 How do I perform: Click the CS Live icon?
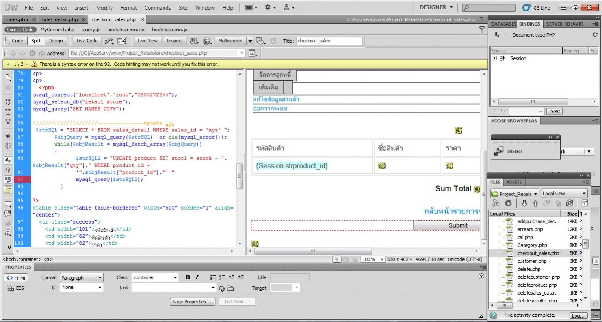click(x=526, y=7)
